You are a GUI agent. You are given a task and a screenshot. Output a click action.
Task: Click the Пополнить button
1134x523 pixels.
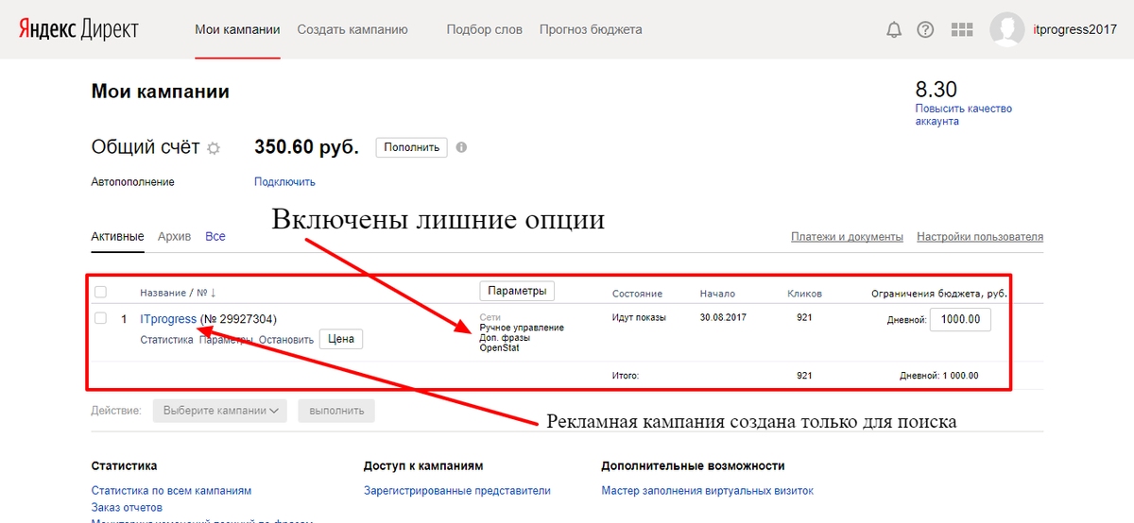tap(412, 147)
